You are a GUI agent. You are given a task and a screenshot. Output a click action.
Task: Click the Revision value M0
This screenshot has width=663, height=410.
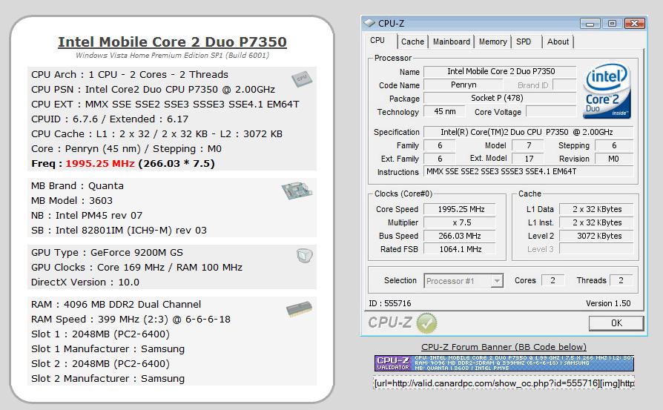coord(613,159)
